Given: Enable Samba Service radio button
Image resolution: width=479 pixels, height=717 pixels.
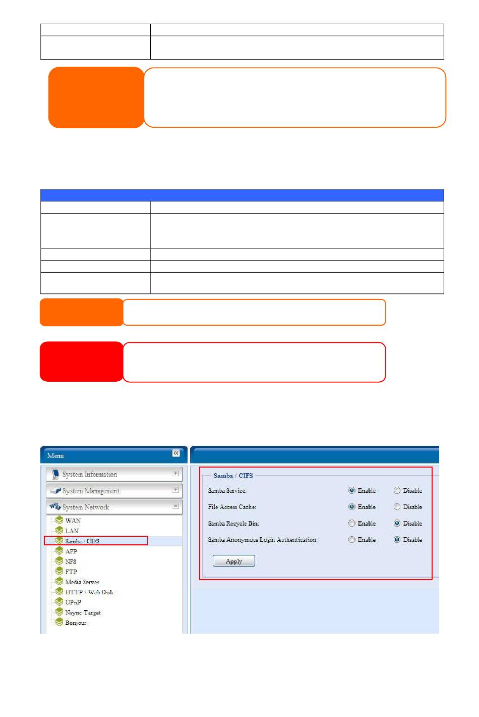Looking at the screenshot, I should click(352, 490).
